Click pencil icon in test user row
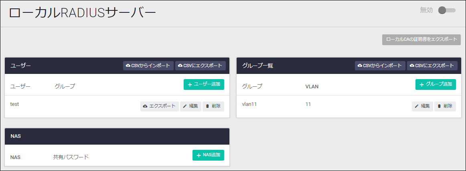The height and width of the screenshot is (171, 466). pyautogui.click(x=185, y=106)
